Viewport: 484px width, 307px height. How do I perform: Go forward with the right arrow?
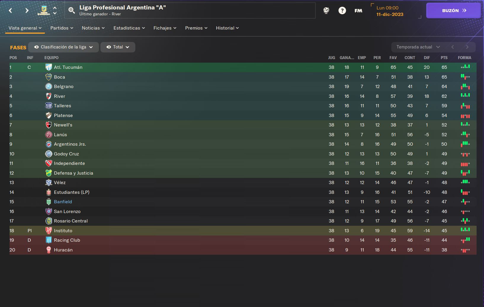[27, 11]
